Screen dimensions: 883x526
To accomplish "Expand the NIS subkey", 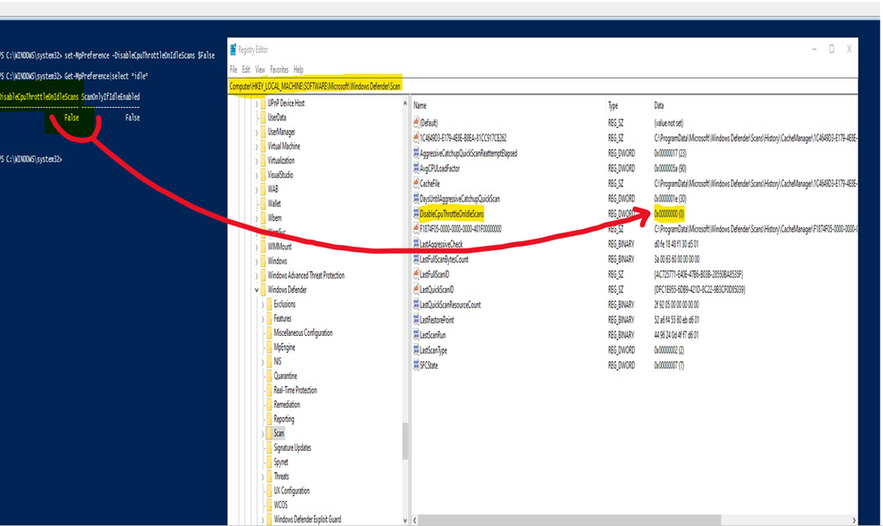I will pos(263,362).
